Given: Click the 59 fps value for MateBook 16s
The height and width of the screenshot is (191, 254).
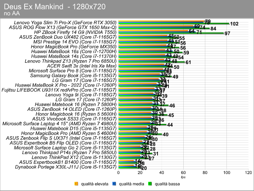Looking at the screenshot, I should (186, 53).
